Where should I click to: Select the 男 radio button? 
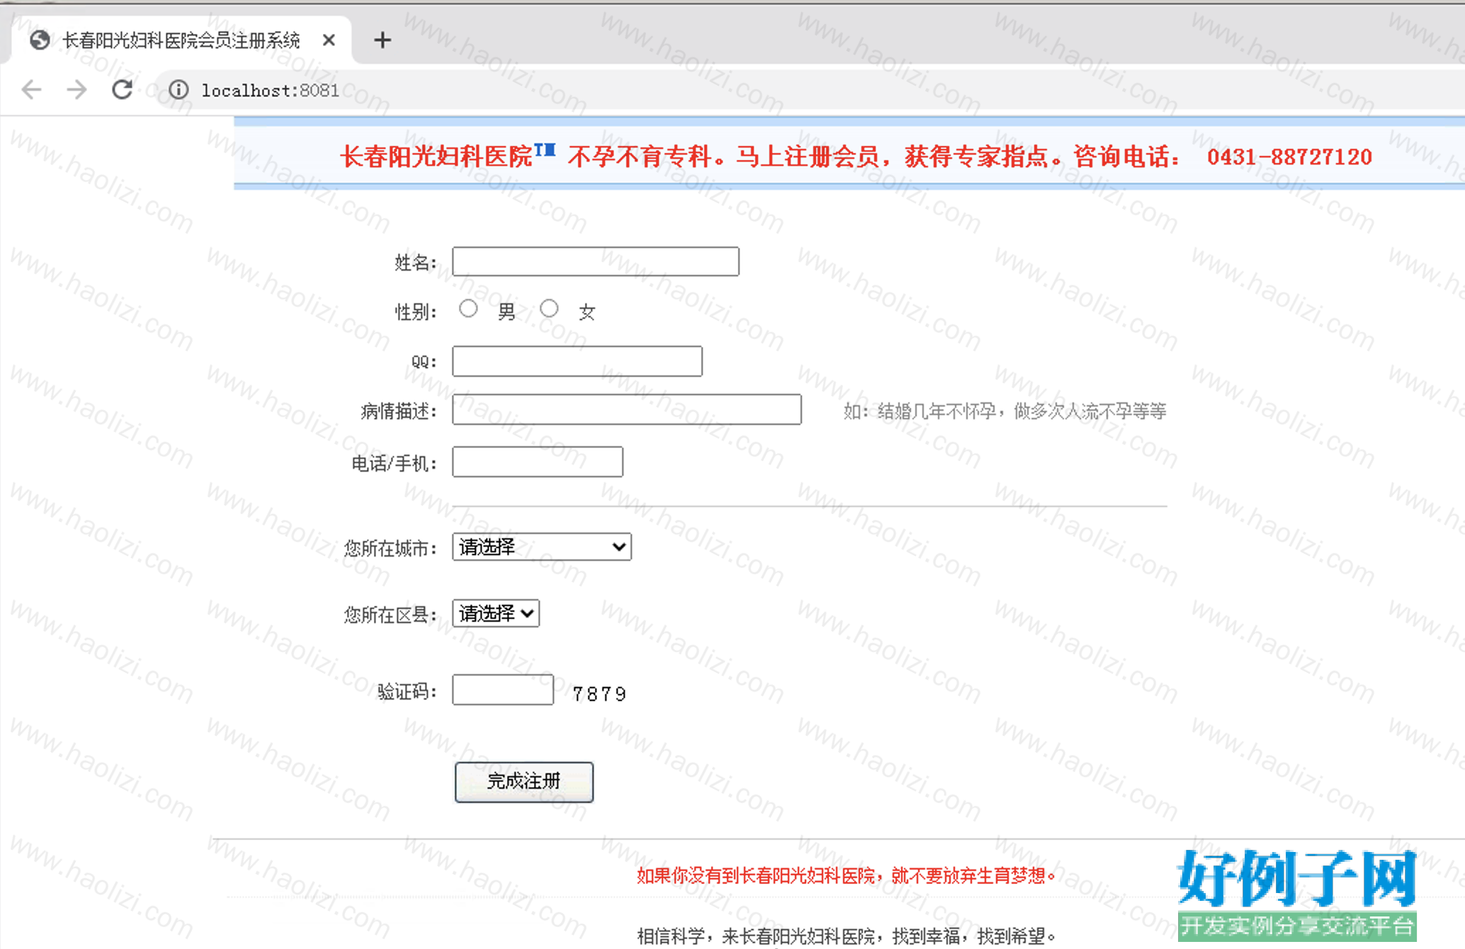click(x=468, y=309)
